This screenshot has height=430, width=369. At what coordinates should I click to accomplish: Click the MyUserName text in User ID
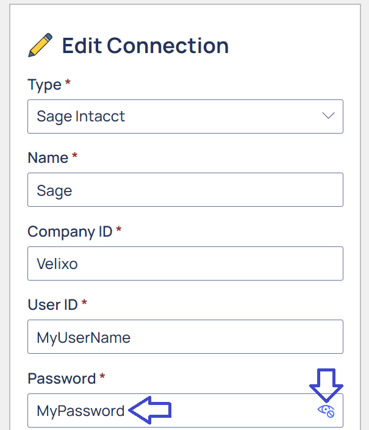pos(84,337)
